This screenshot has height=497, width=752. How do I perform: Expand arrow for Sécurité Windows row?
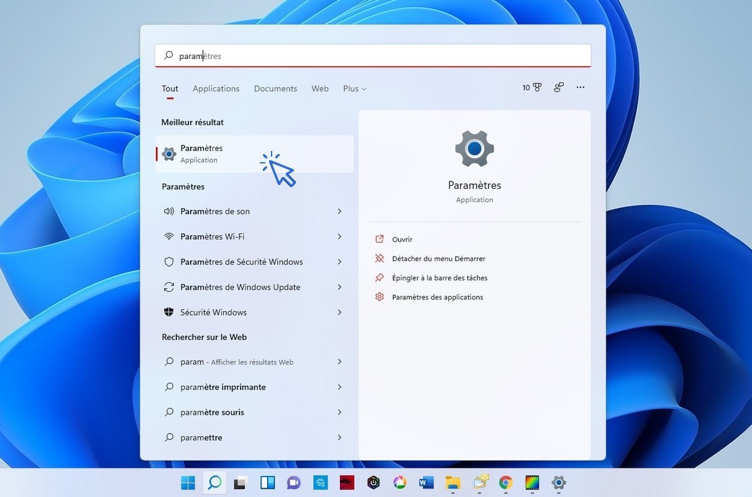[339, 312]
